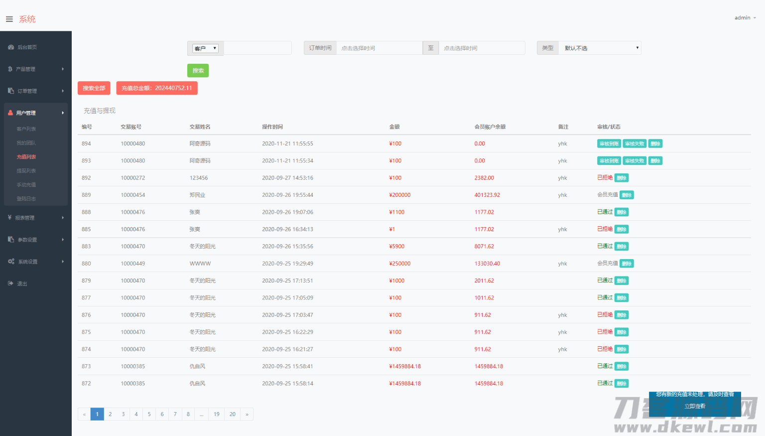Go to page 20 in pagination
The height and width of the screenshot is (436, 765).
(x=232, y=414)
